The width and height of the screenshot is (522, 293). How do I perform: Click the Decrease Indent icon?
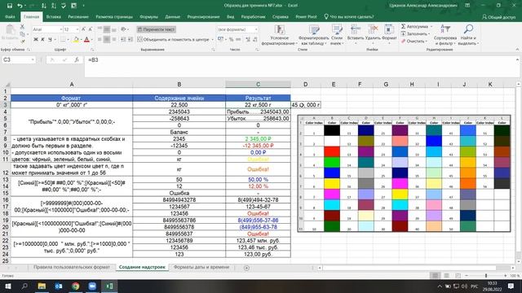tap(123, 40)
